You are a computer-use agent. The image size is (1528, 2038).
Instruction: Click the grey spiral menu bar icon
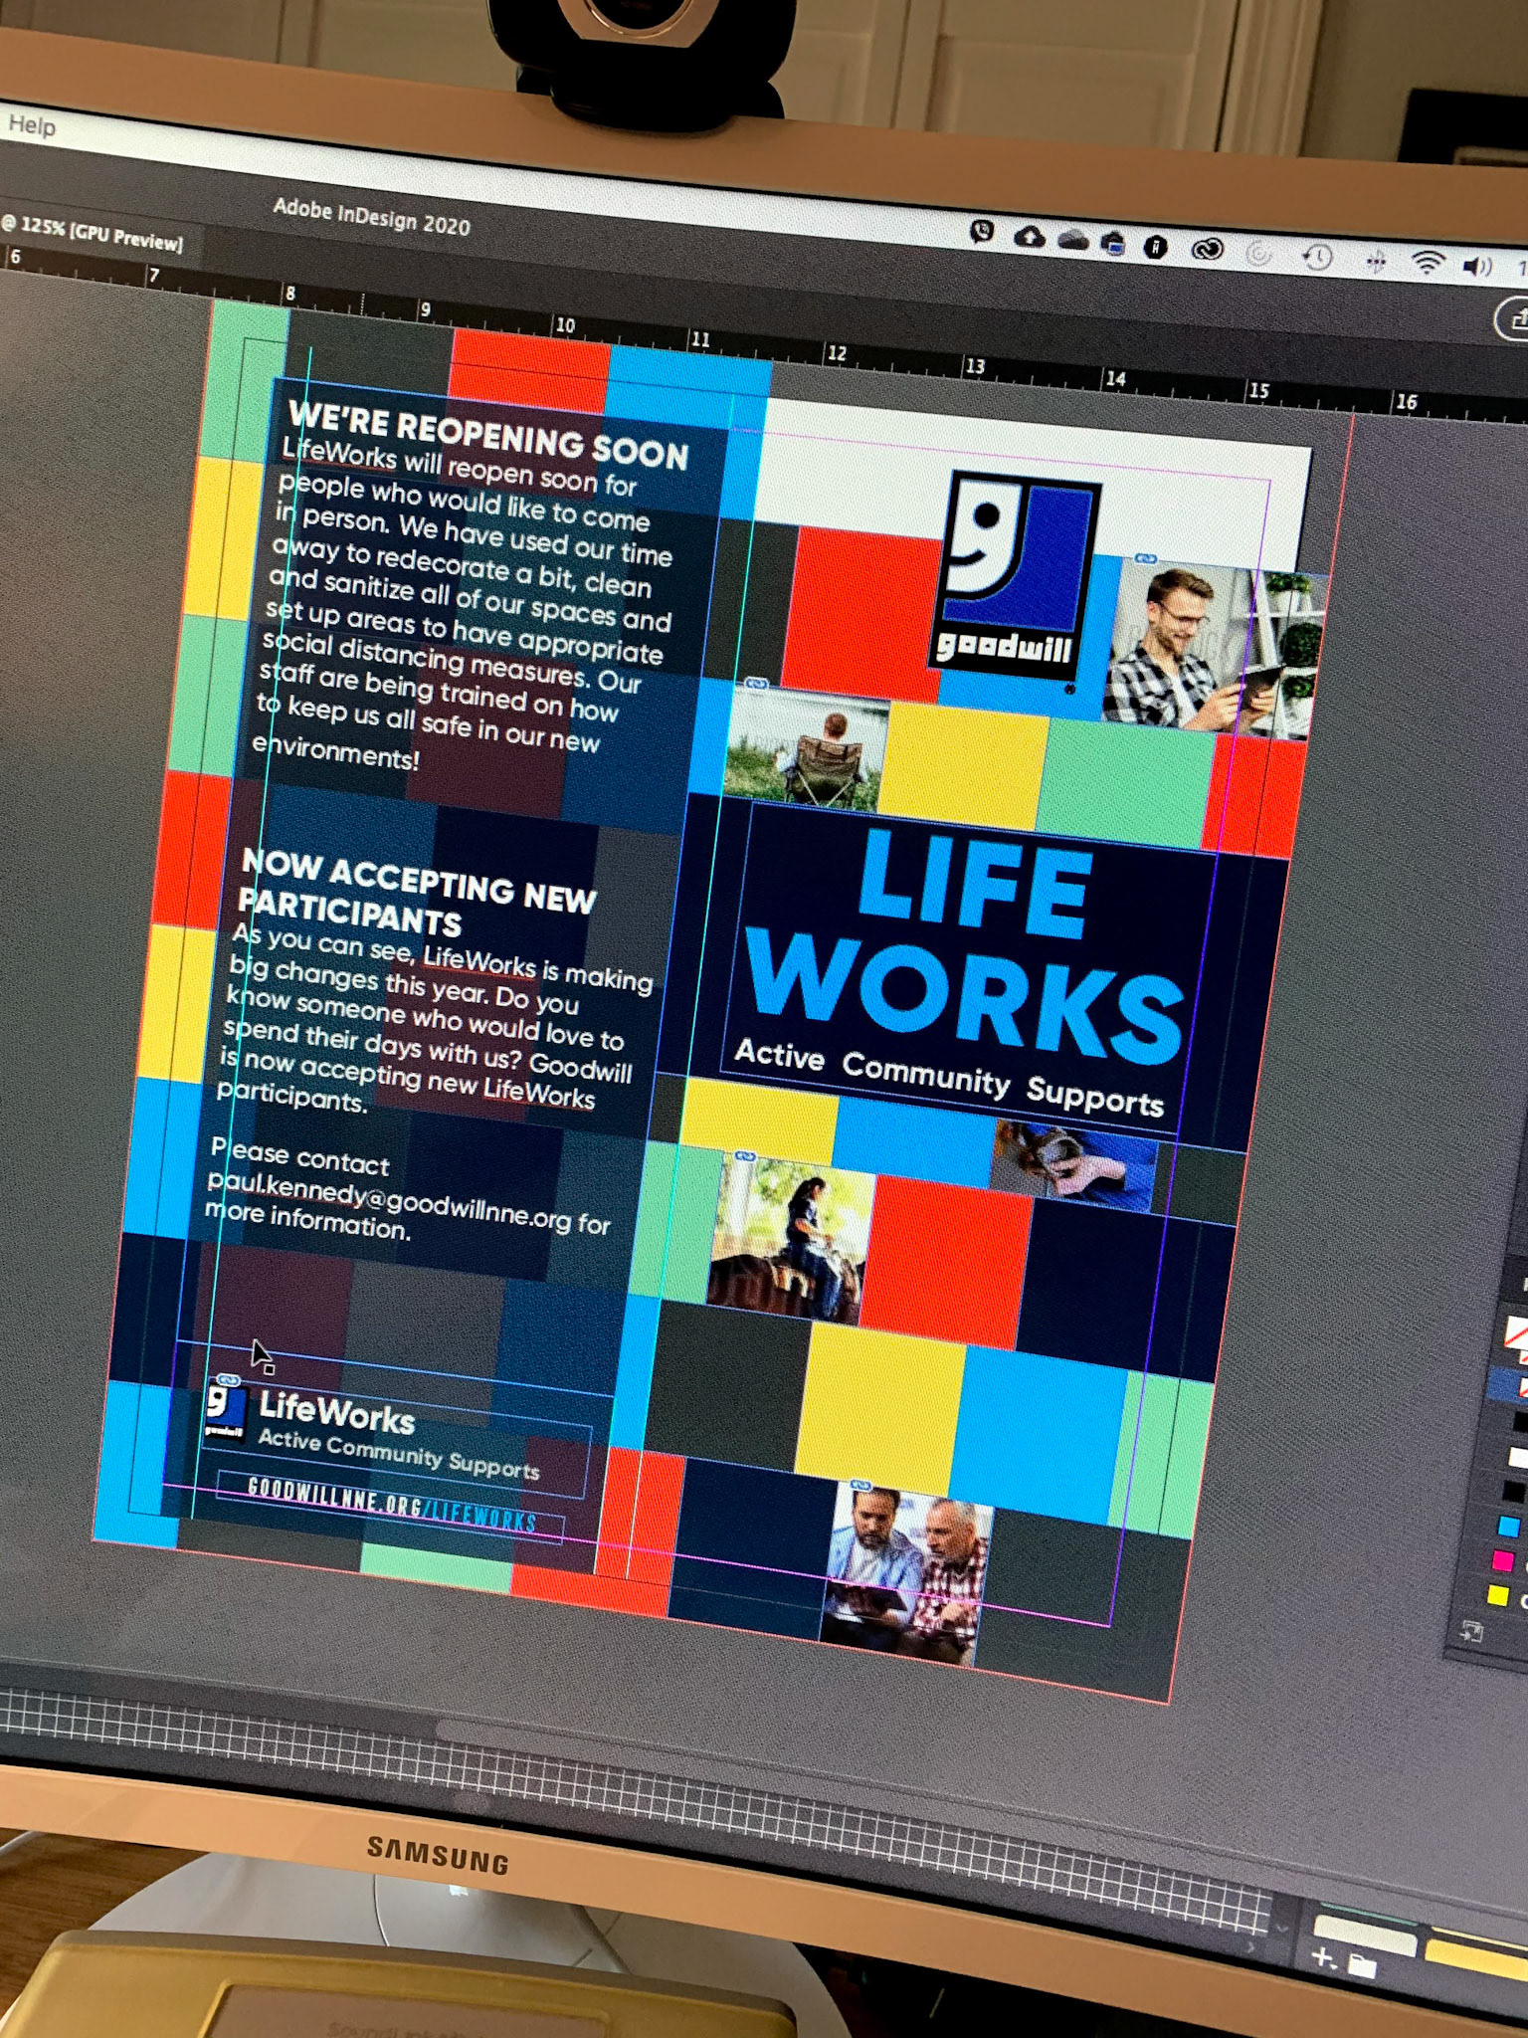1258,254
